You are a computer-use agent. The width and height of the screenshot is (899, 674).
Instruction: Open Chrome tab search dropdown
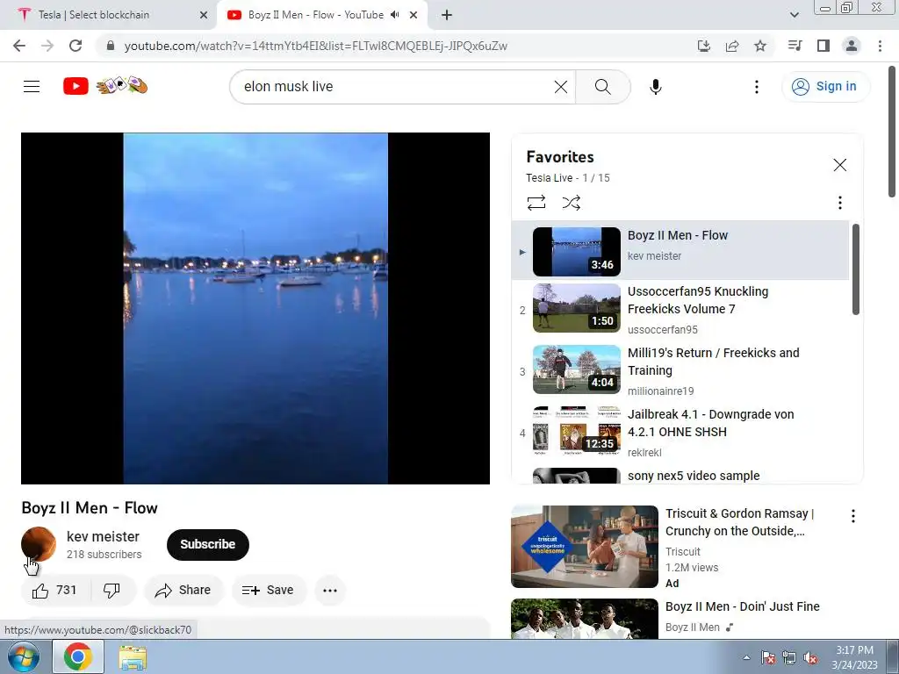pyautogui.click(x=794, y=15)
